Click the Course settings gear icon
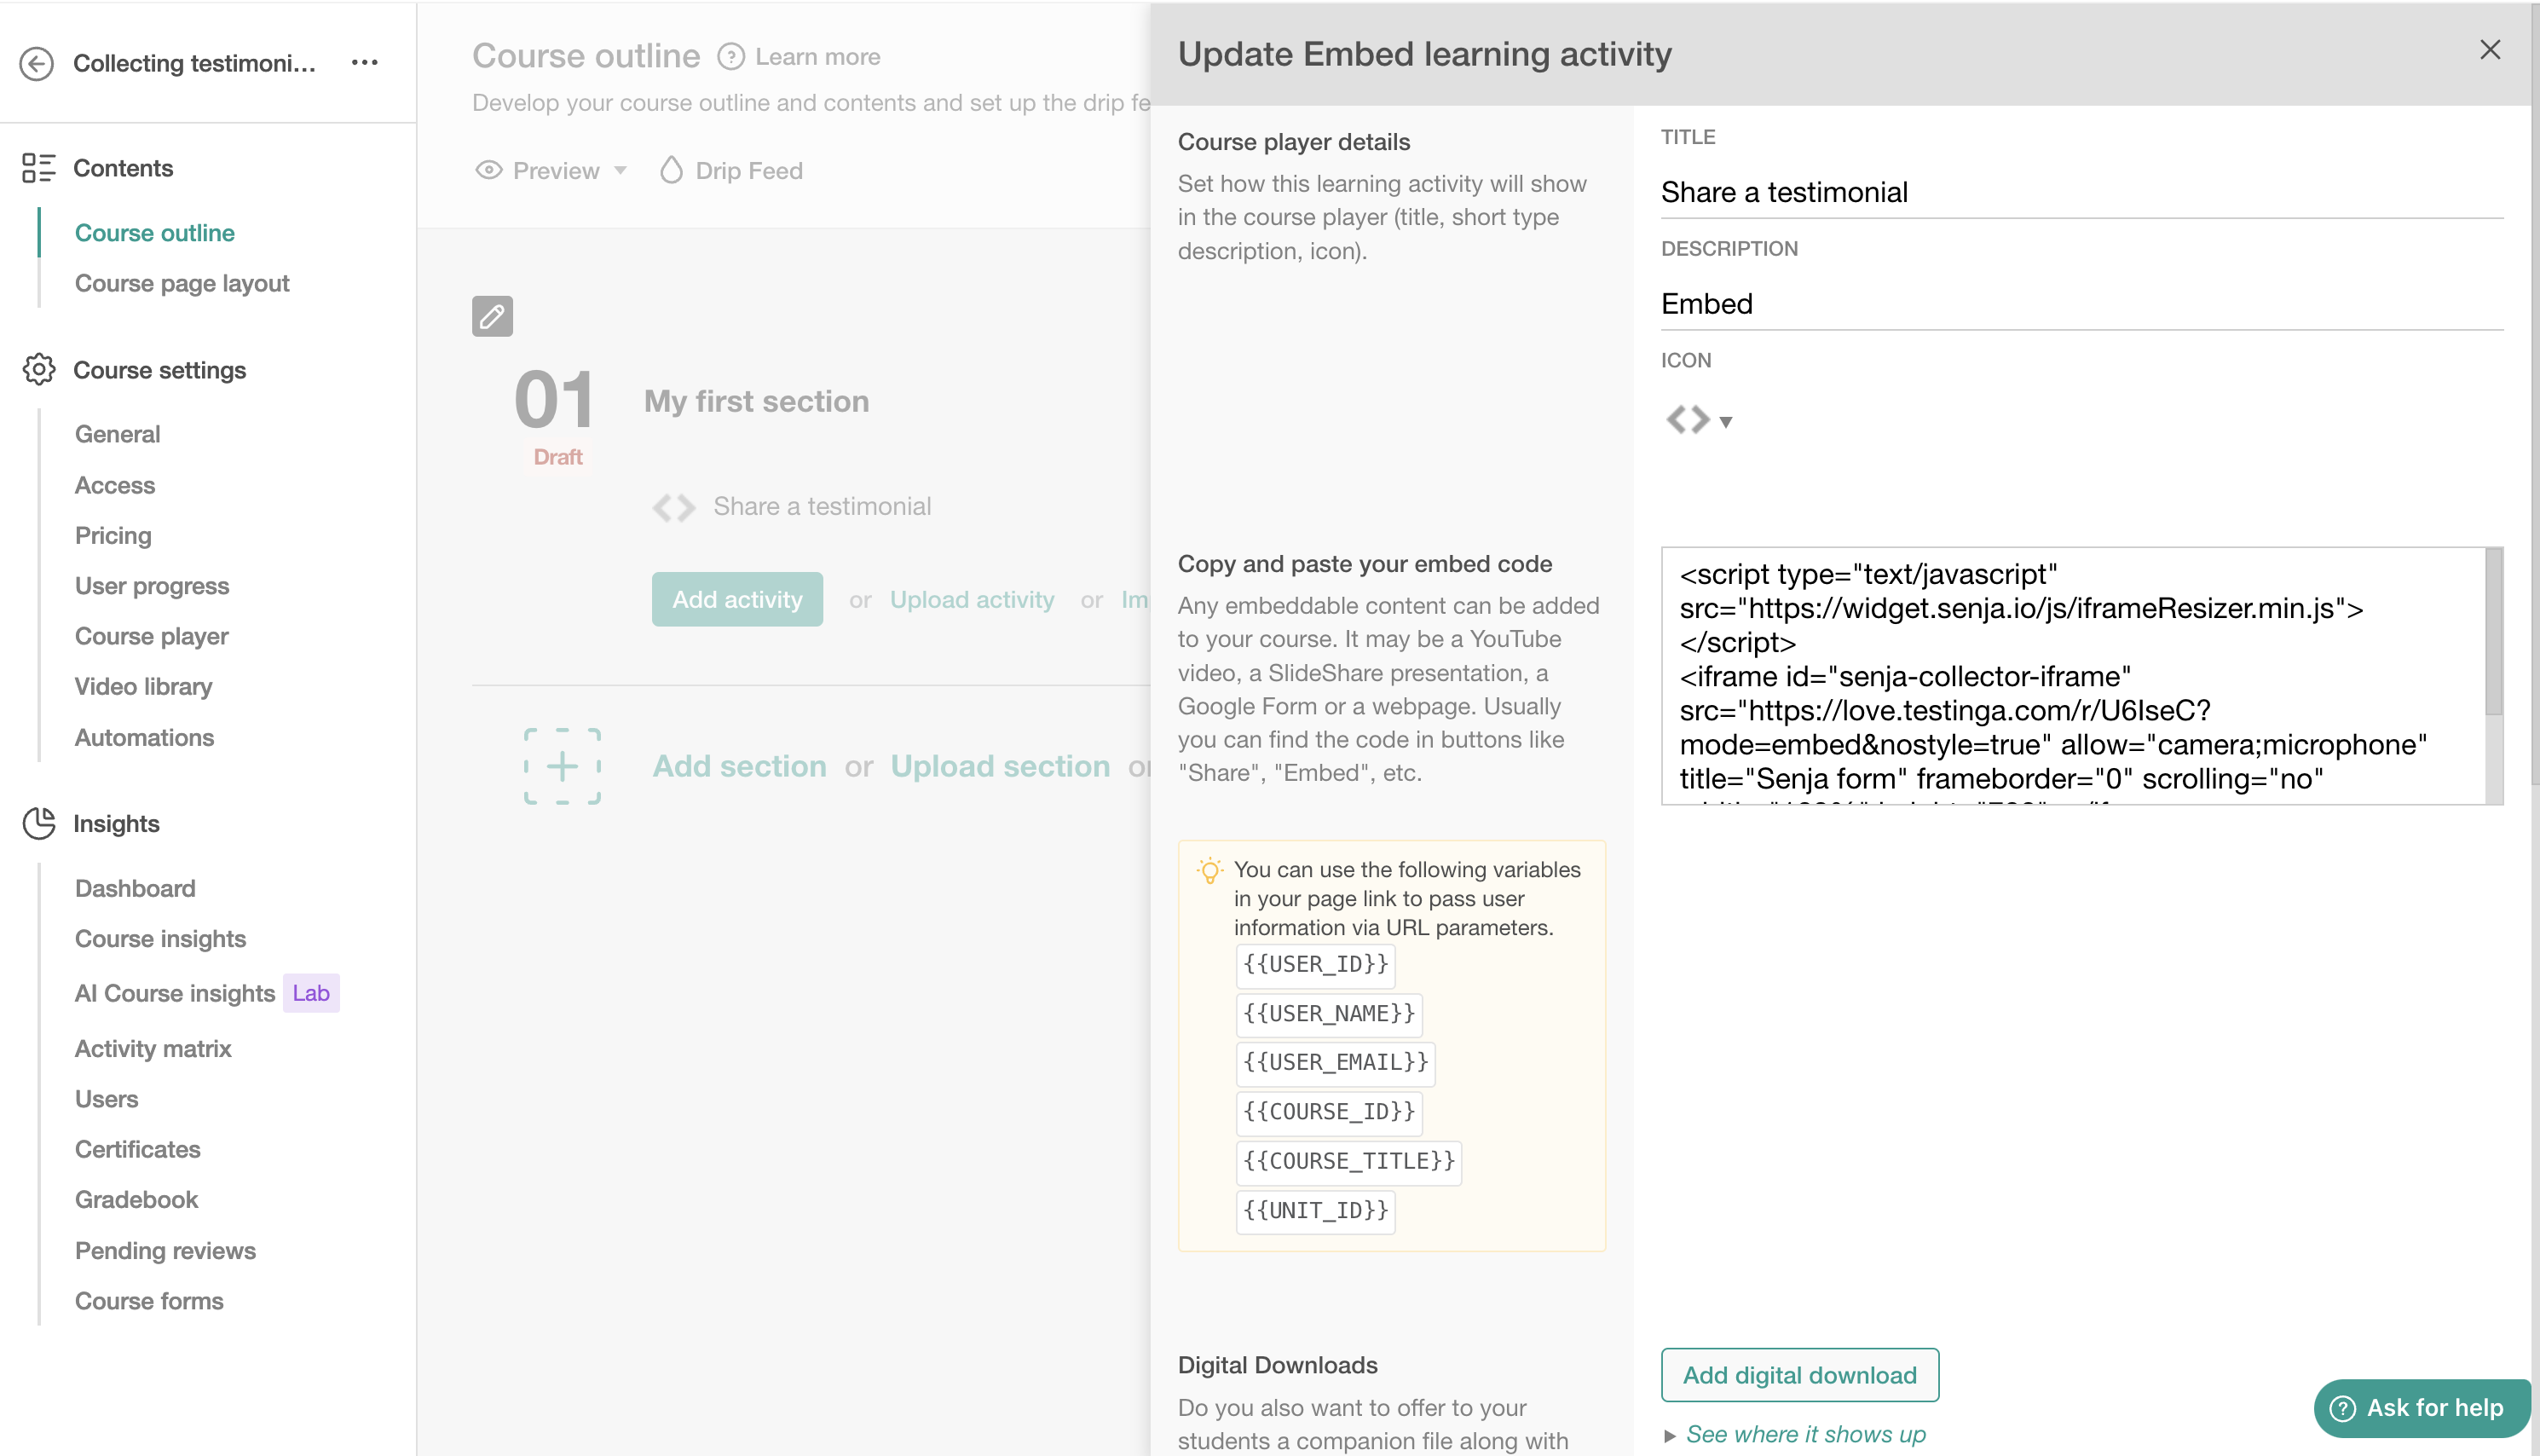The height and width of the screenshot is (1456, 2540). 38,369
